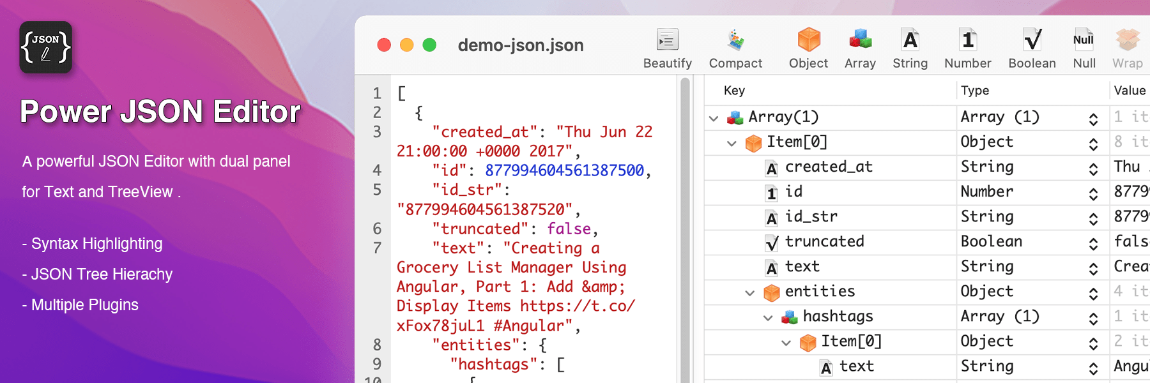Click the Compact toolbar icon

coord(735,40)
